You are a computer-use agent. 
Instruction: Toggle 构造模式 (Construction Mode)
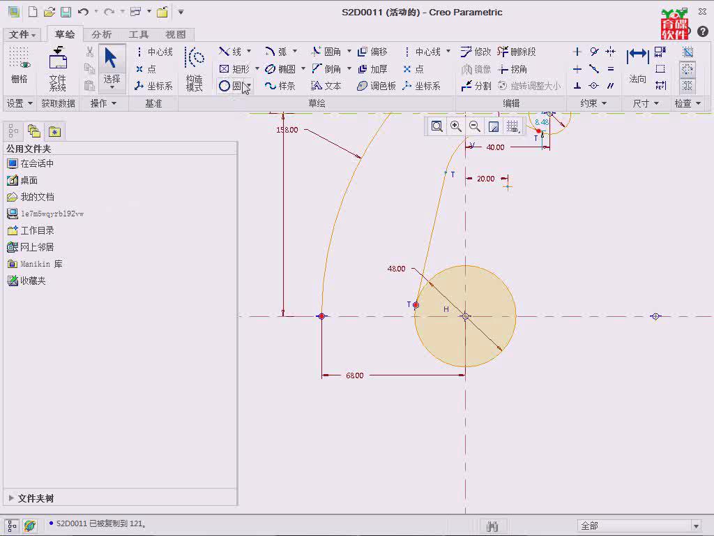click(x=195, y=69)
